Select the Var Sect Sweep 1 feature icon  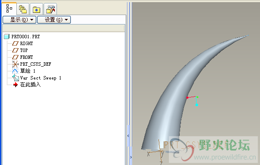(x=16, y=78)
